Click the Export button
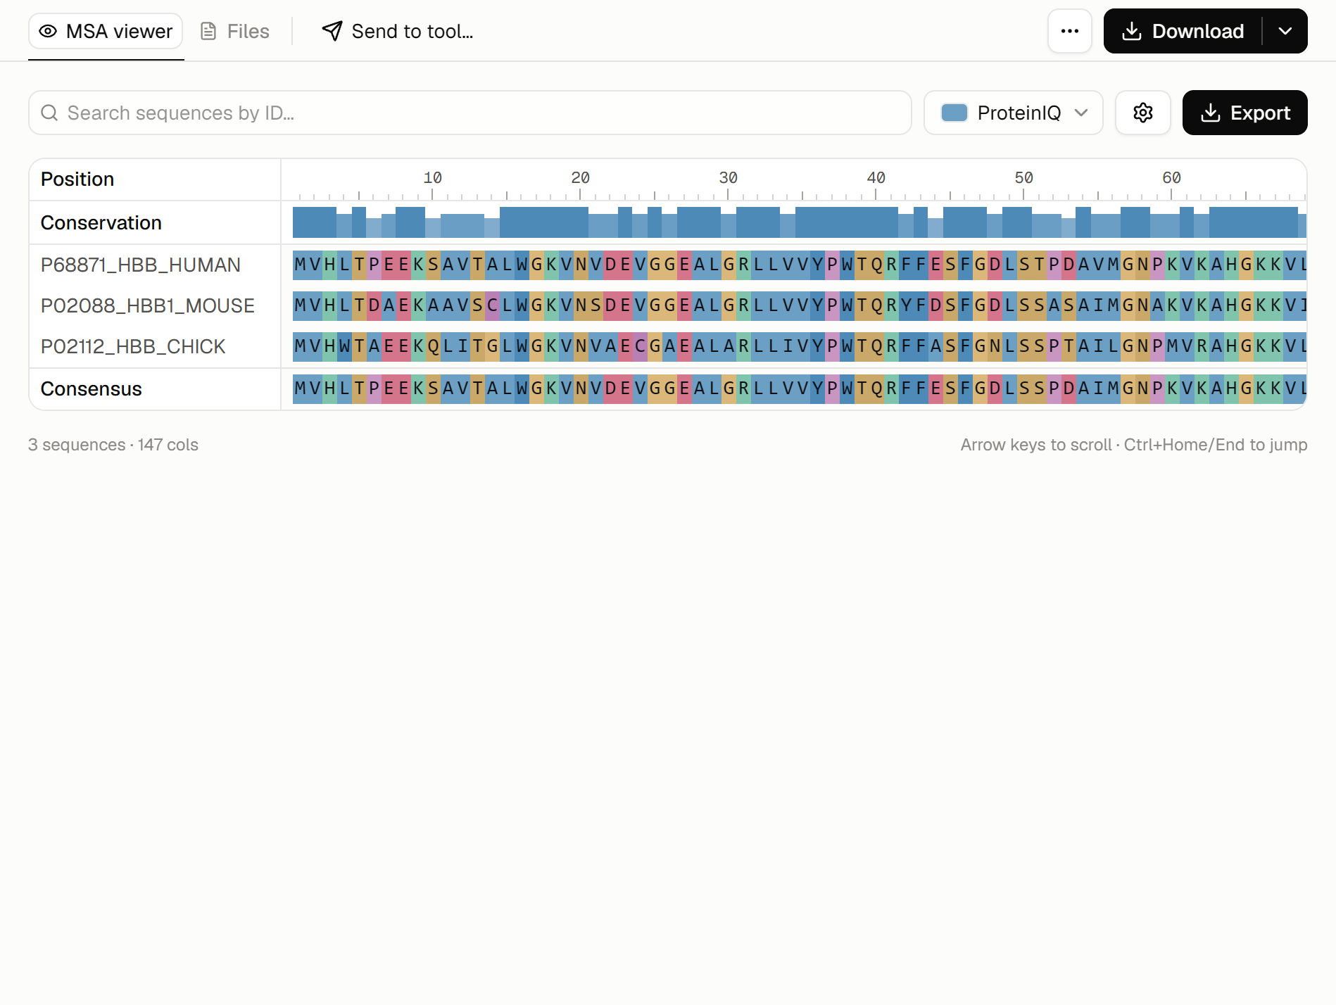Image resolution: width=1336 pixels, height=1005 pixels. tap(1245, 113)
